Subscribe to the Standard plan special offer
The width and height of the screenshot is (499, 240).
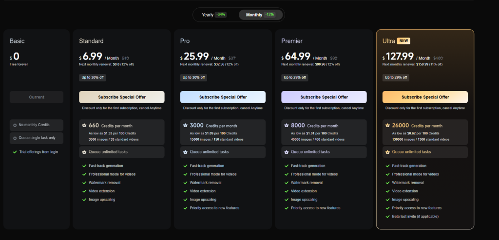[121, 97]
